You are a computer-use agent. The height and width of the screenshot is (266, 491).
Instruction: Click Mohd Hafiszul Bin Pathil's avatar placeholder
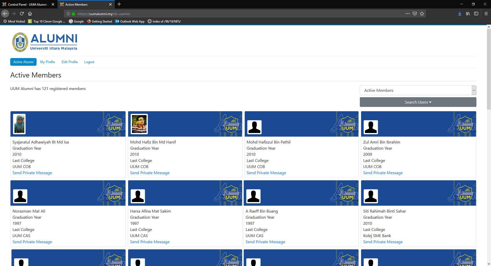point(254,127)
